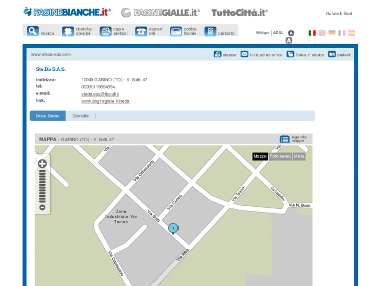Switch language with the Italian flag

312,33
